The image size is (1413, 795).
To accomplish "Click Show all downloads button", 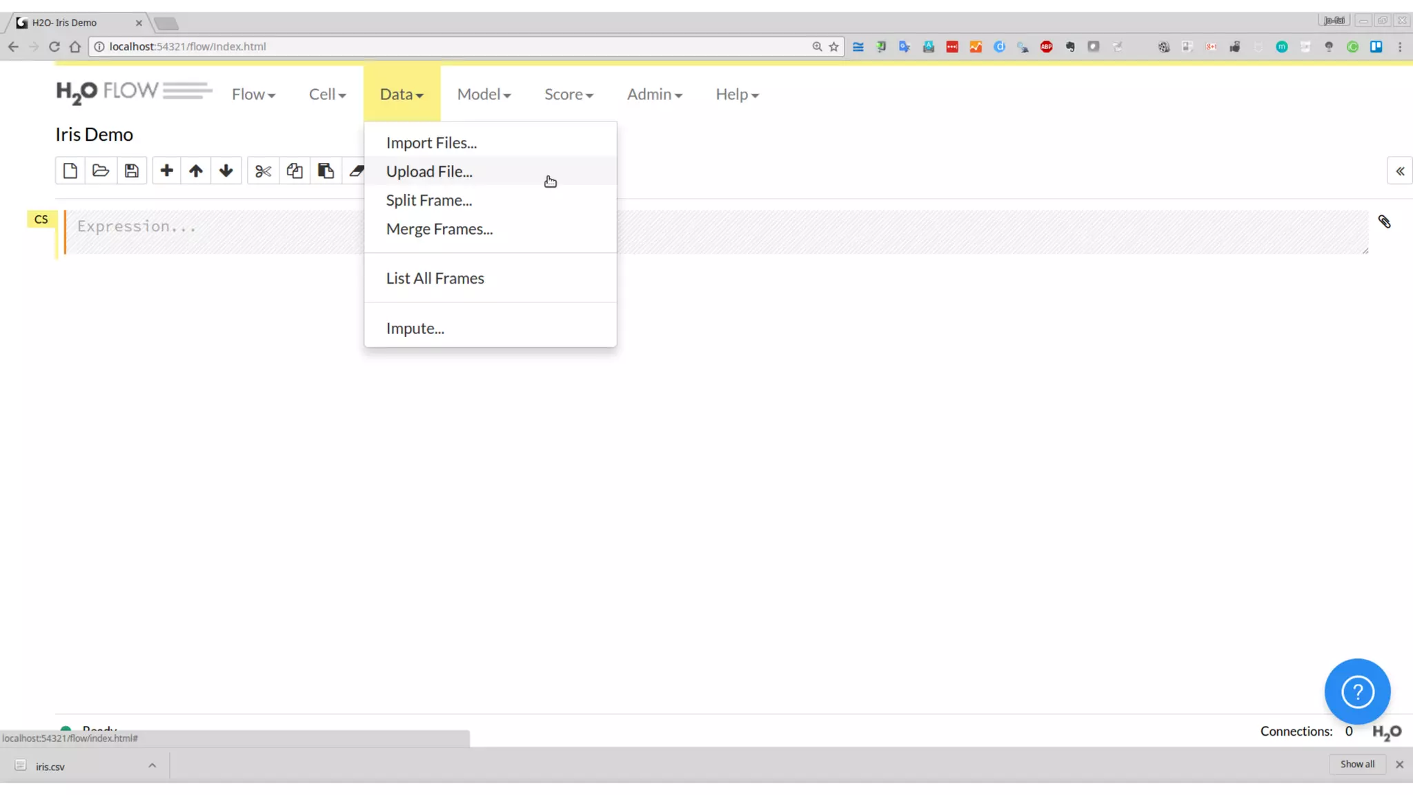I will pos(1356,764).
